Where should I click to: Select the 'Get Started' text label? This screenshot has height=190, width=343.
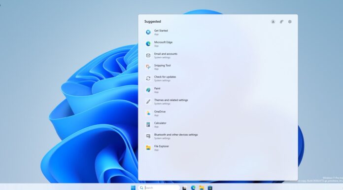tap(161, 31)
